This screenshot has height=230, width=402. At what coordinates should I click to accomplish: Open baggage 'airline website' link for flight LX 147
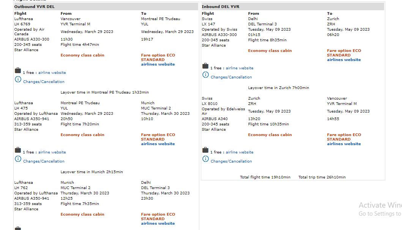coord(240,68)
